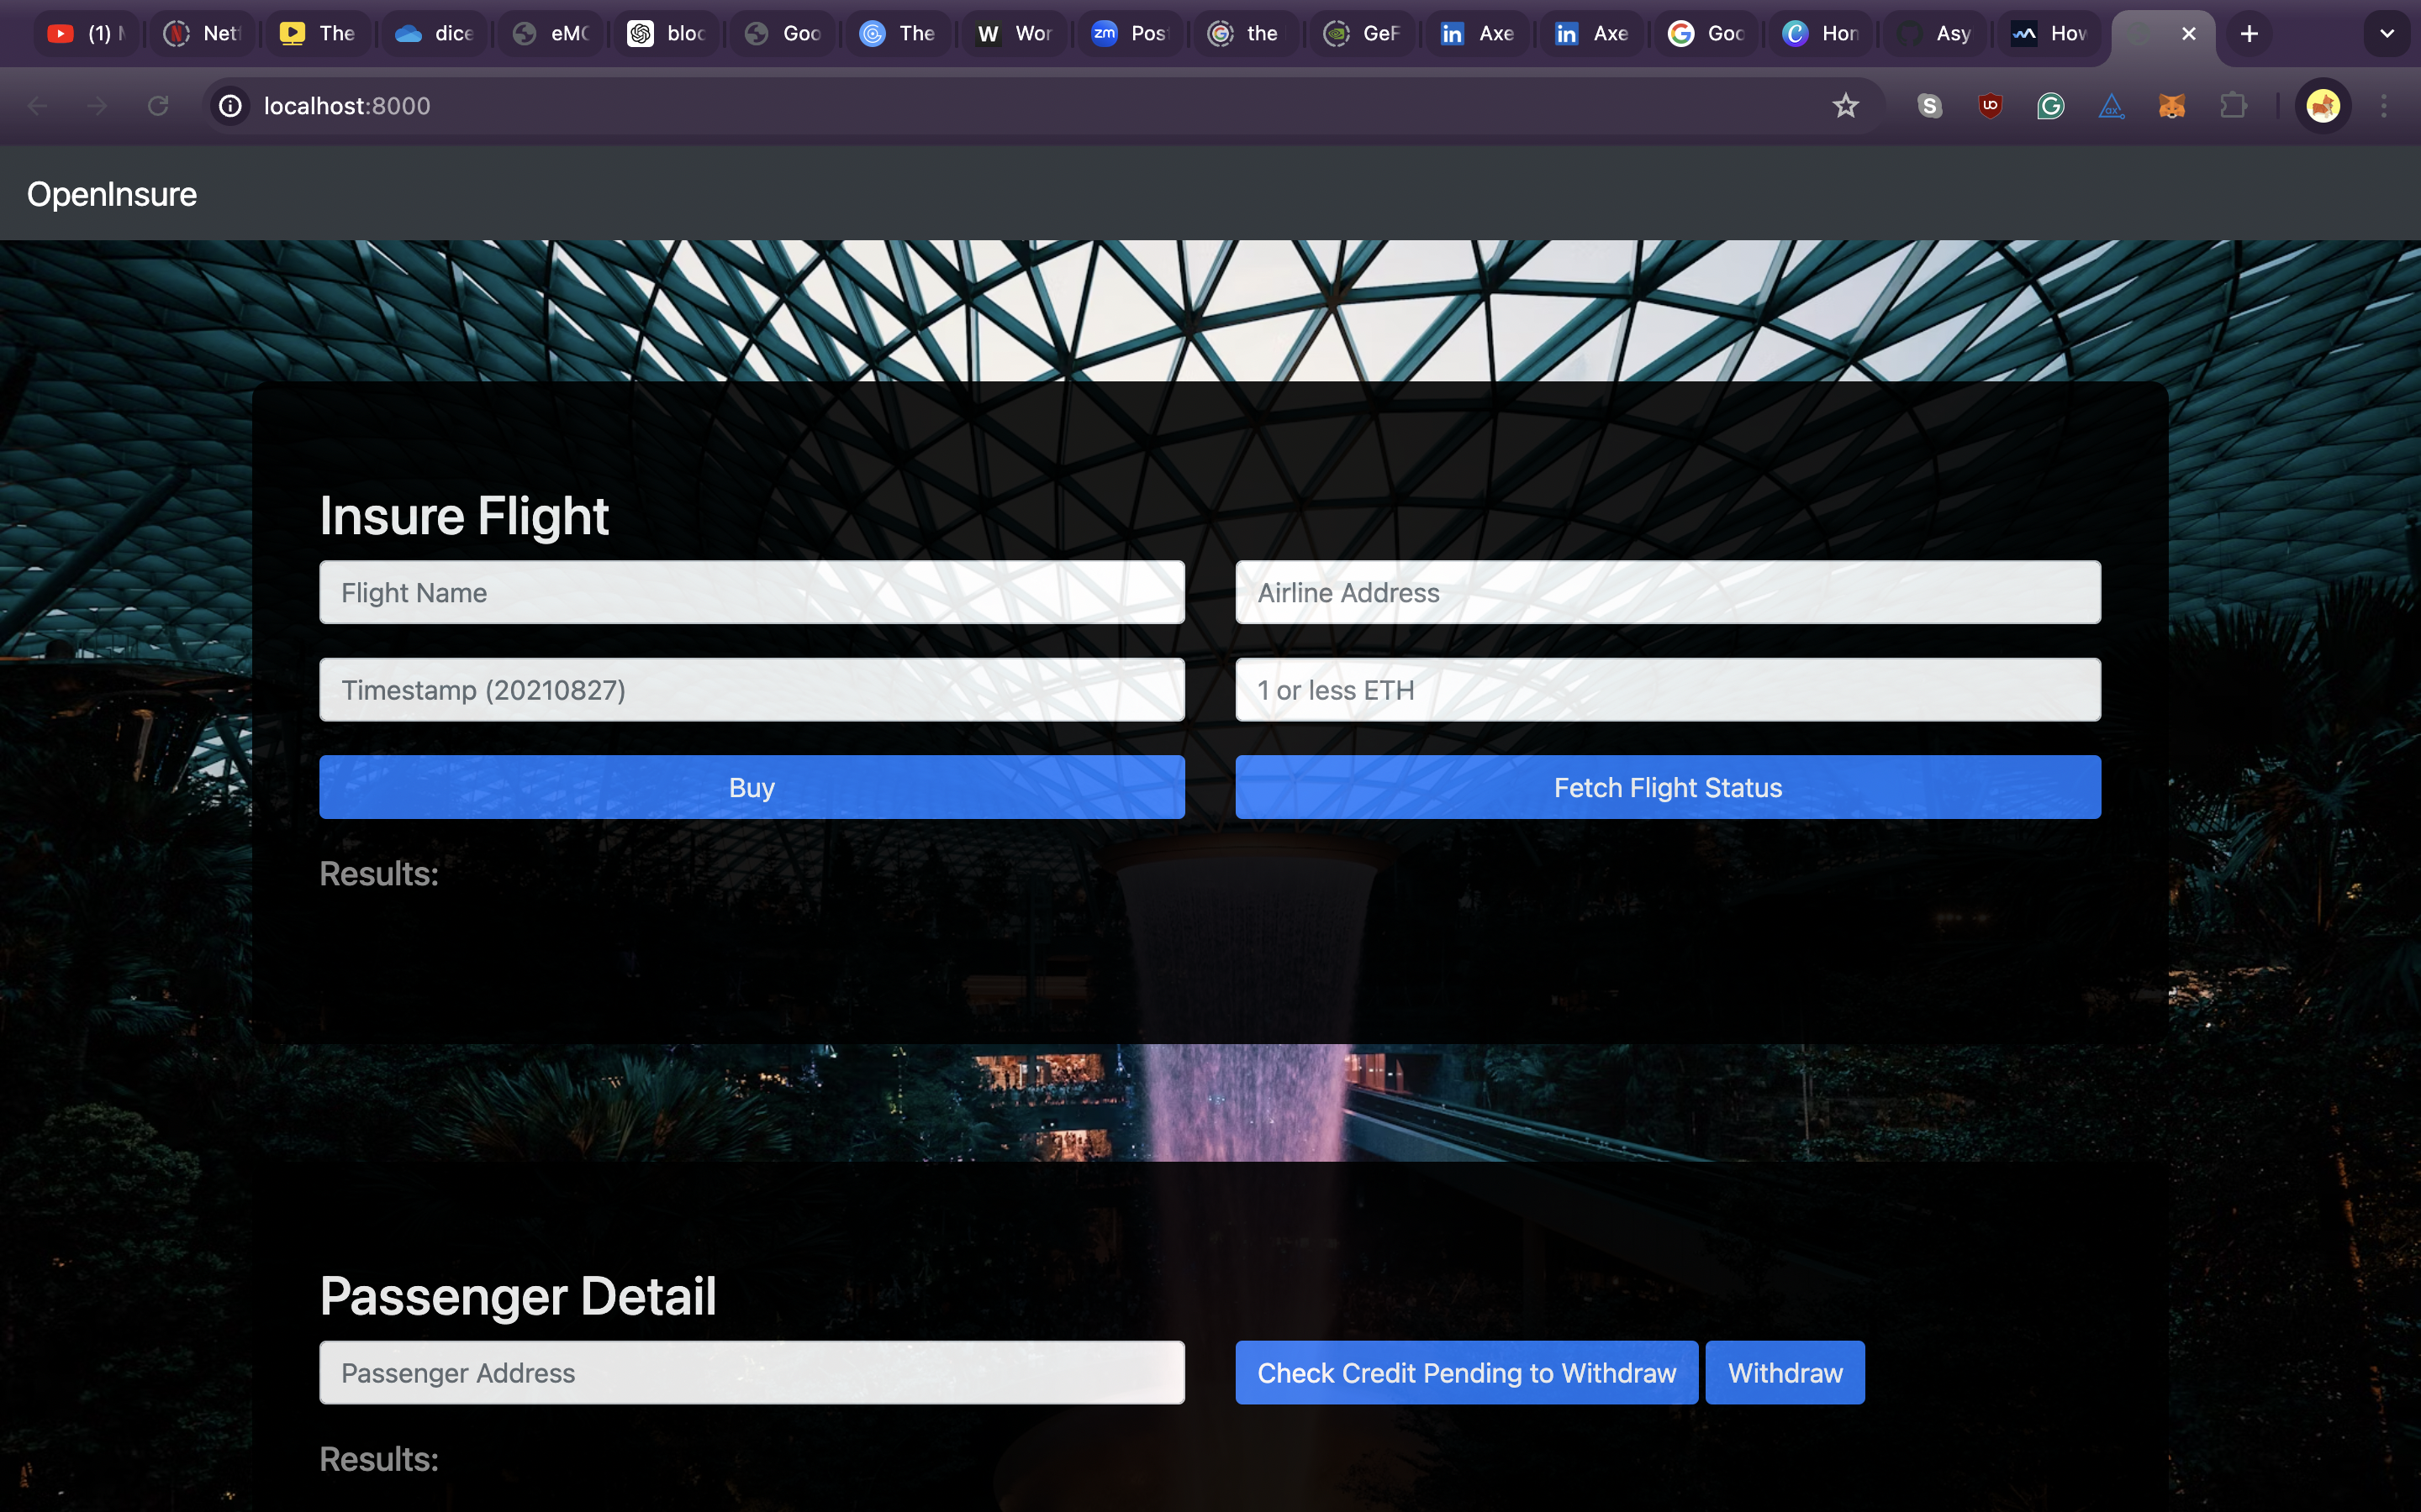
Task: Open the Chrome three-dot menu
Action: pyautogui.click(x=2383, y=106)
